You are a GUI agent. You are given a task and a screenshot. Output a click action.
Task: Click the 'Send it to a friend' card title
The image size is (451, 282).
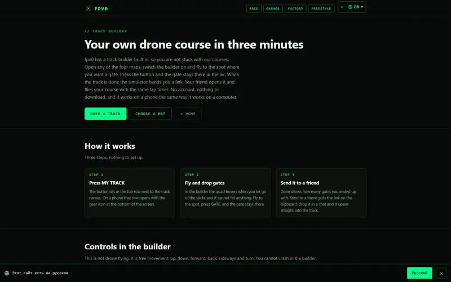click(300, 183)
